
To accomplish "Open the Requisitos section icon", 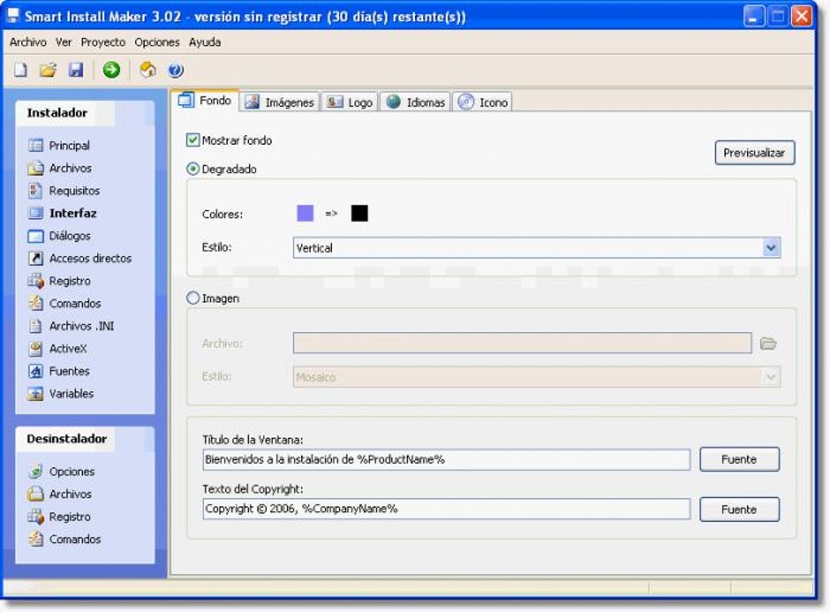I will click(36, 190).
